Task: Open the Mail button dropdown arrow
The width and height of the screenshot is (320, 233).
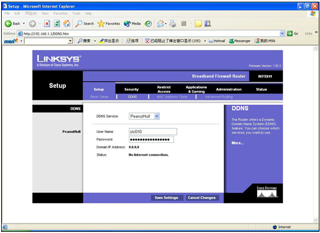Action: click(165, 24)
